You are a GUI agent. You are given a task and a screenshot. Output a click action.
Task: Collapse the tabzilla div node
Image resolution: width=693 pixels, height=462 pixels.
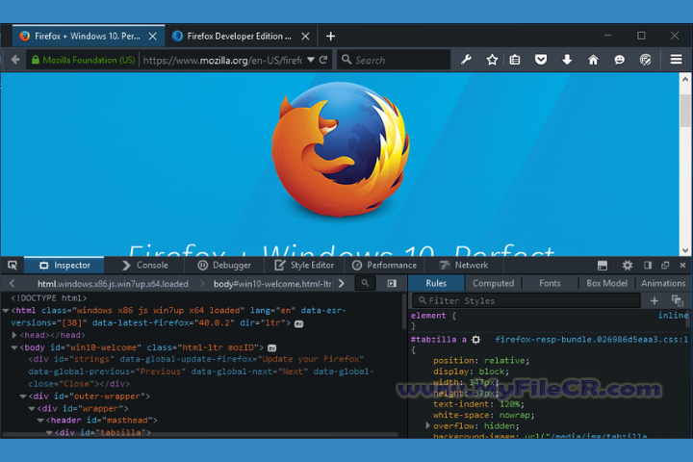49,432
